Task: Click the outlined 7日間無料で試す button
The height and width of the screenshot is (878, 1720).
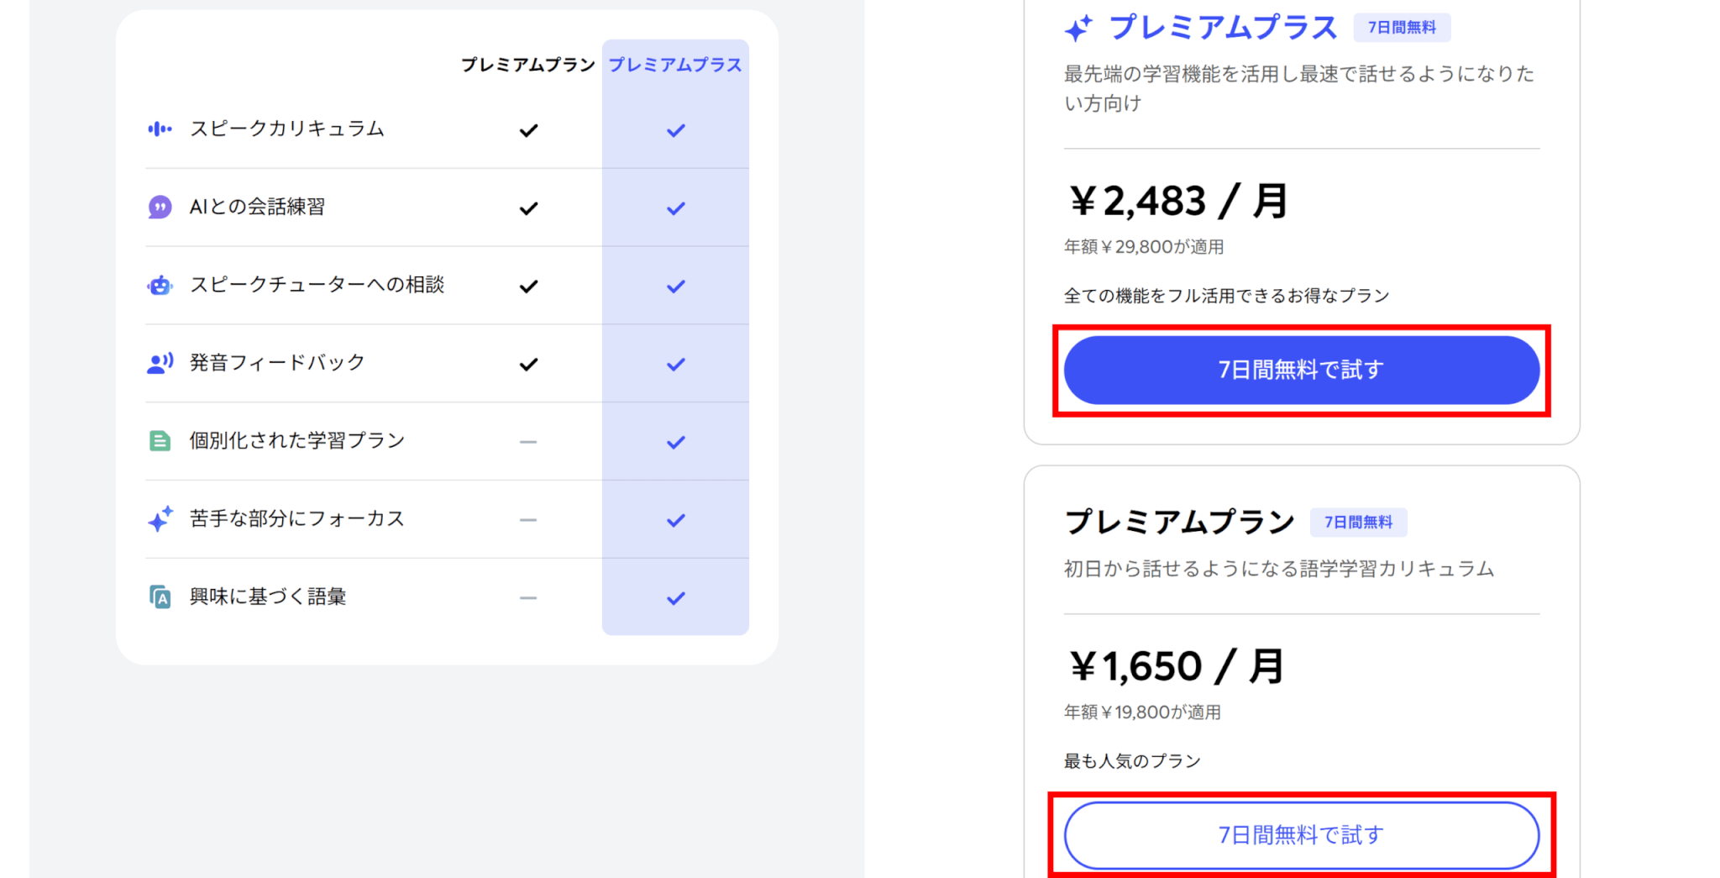Action: click(x=1301, y=835)
